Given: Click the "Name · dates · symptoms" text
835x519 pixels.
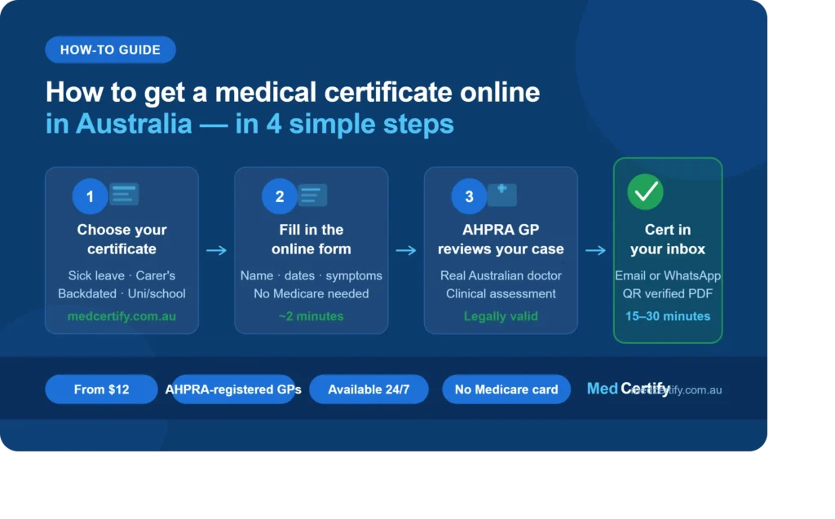Looking at the screenshot, I should click(311, 275).
